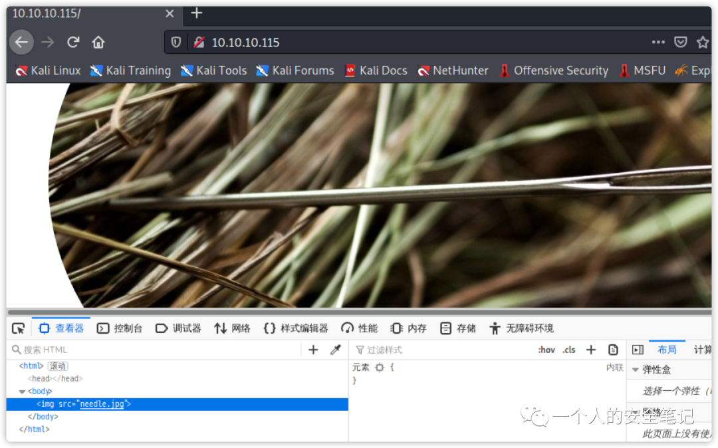Switch to the 控制台 console tab
This screenshot has width=718, height=448.
pos(120,328)
